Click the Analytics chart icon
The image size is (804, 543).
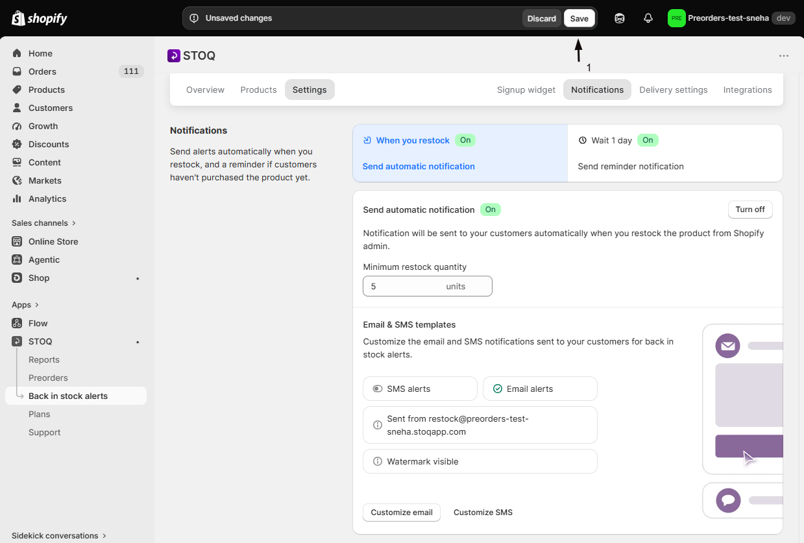click(x=17, y=199)
